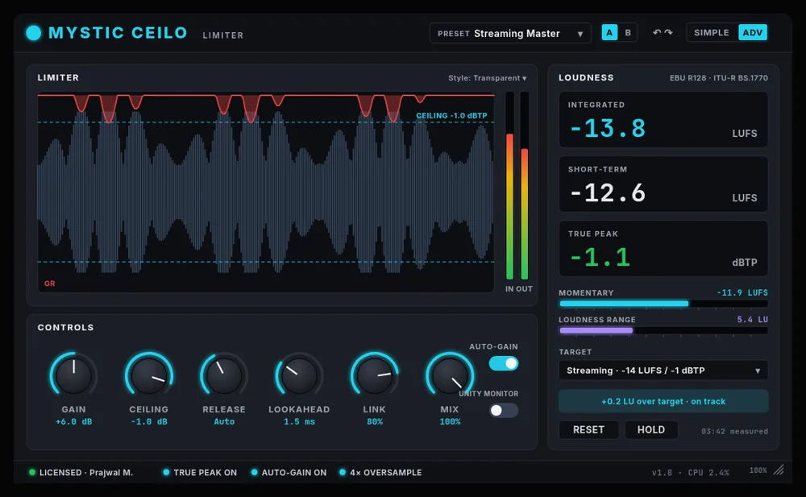The image size is (806, 497).
Task: Click the -11.9 LUFS momentary value
Action: [x=742, y=292]
